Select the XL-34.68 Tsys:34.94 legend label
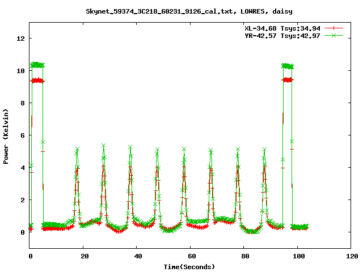Screen dimensions: 363x272 282,28
